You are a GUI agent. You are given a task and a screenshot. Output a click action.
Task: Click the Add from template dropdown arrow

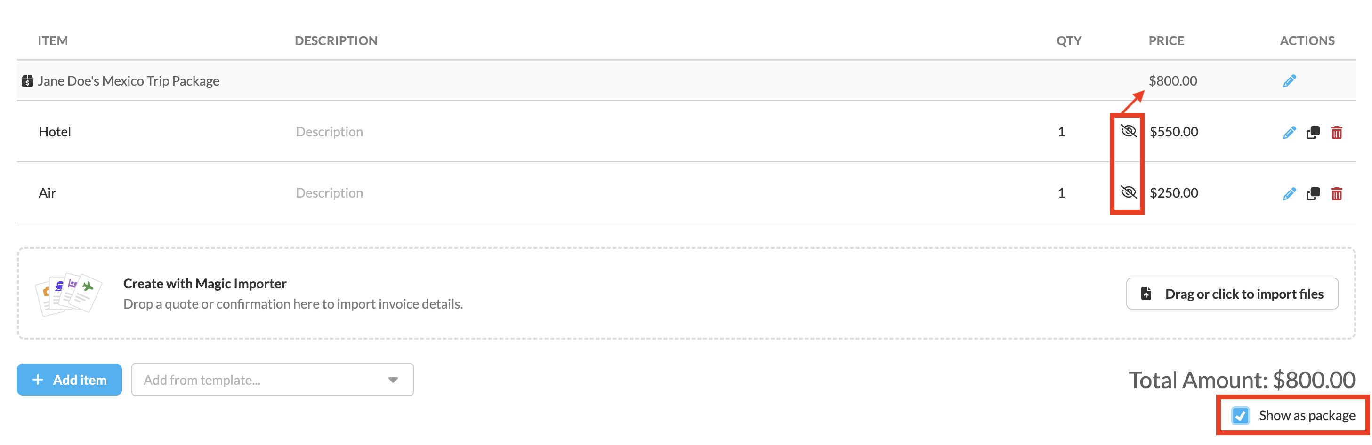pos(393,380)
